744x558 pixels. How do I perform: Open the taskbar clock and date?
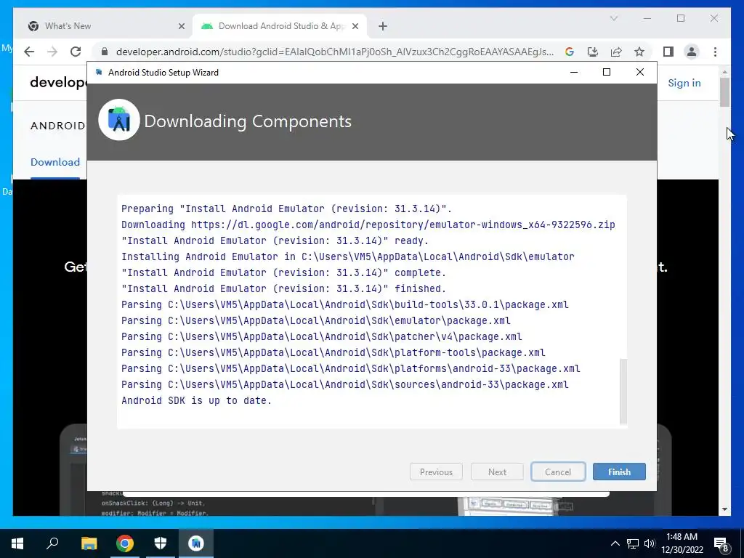click(x=682, y=543)
